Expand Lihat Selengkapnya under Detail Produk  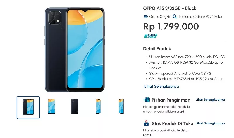(162, 86)
